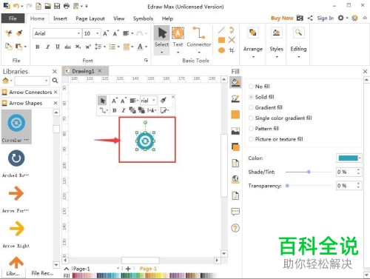Screen dimensions: 370x279
Task: Open the font size 10 dropdown
Action: click(x=98, y=33)
